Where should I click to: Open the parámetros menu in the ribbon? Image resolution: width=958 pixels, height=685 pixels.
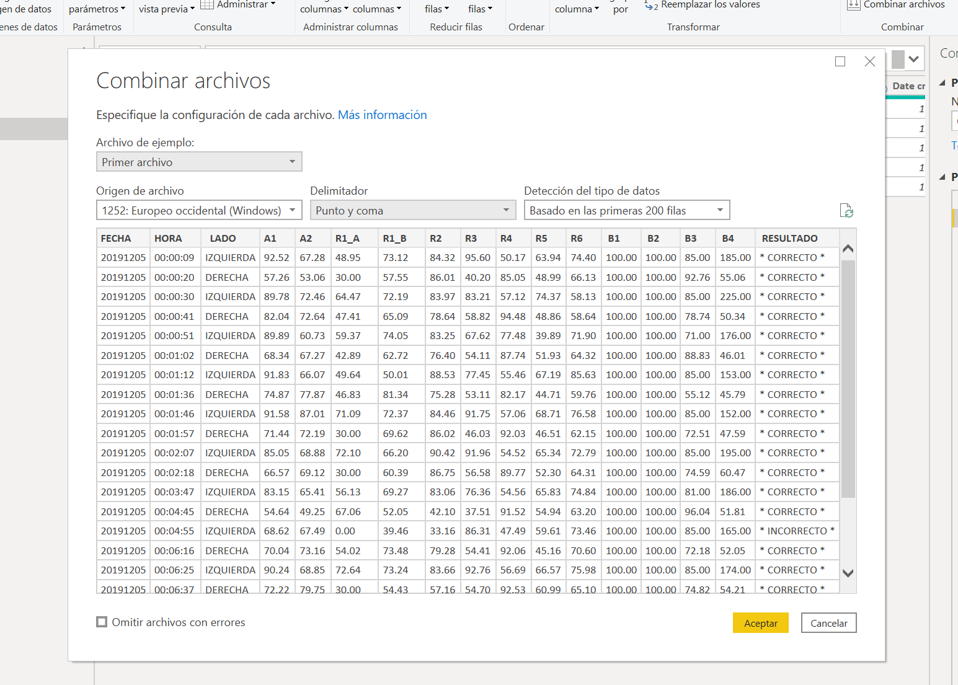97,9
